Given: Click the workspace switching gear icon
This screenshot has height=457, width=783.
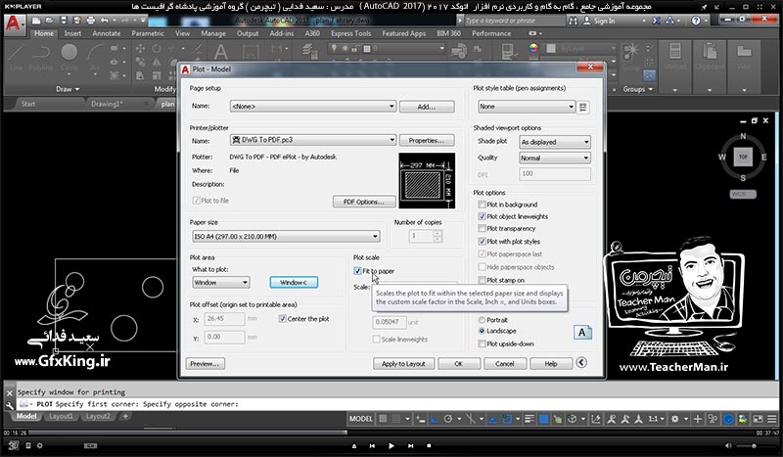Looking at the screenshot, I should pos(674,419).
